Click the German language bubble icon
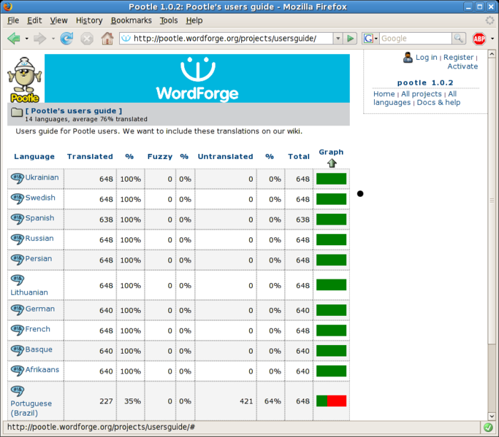The height and width of the screenshot is (437, 499). (18, 309)
